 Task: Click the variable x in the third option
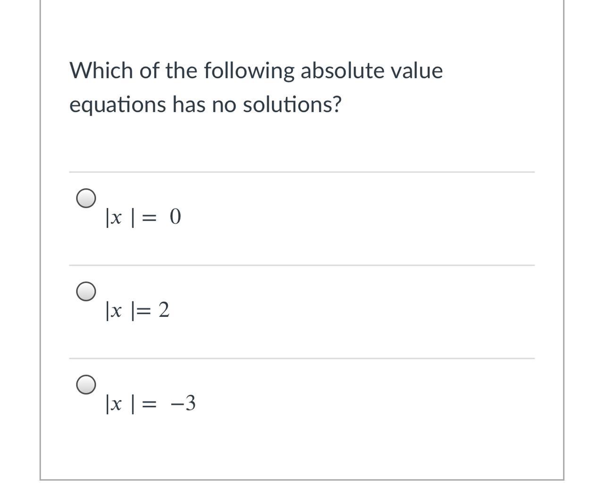coord(117,404)
